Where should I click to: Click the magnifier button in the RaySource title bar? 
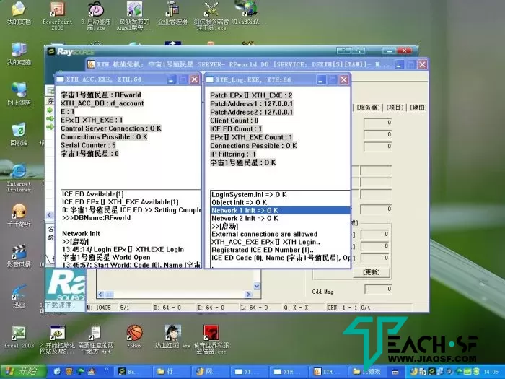pos(358,51)
